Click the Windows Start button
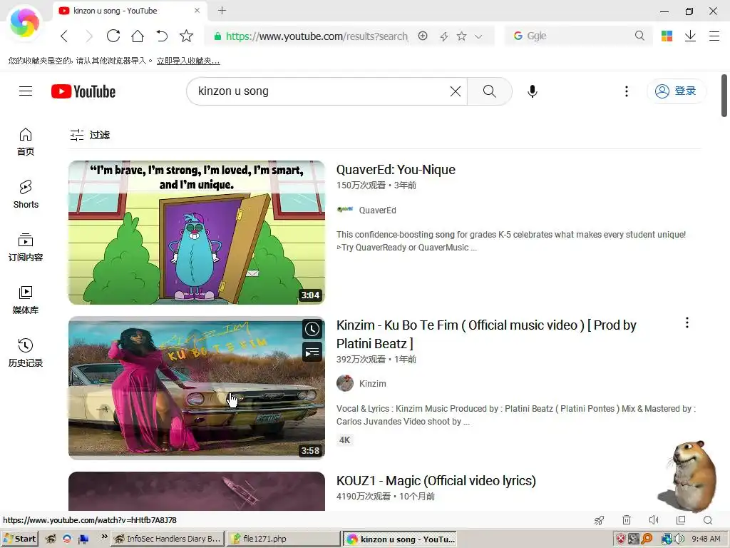Image resolution: width=730 pixels, height=548 pixels. (x=19, y=539)
